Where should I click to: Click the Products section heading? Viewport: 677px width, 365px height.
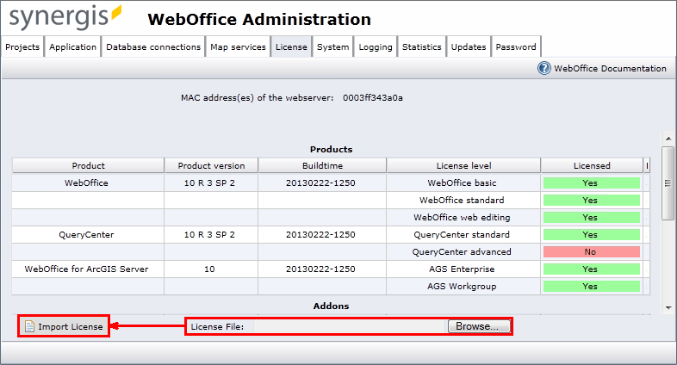click(x=331, y=149)
